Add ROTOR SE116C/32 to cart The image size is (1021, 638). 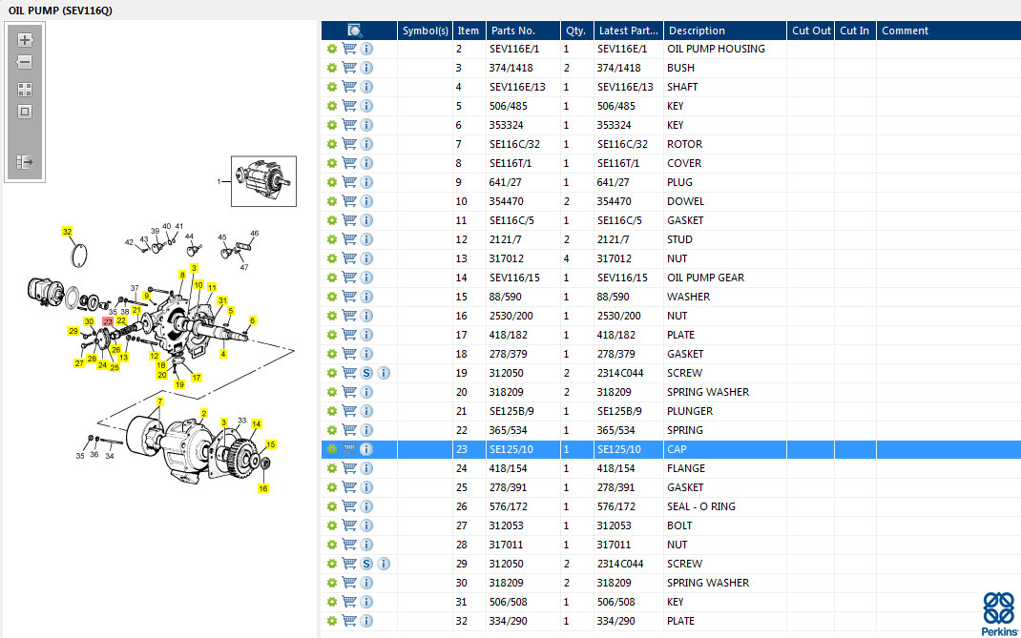[349, 144]
